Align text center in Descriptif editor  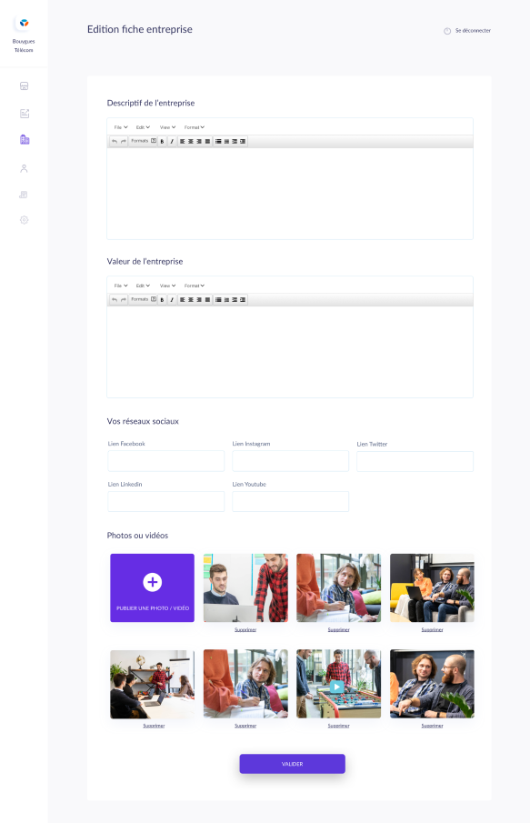(x=191, y=141)
